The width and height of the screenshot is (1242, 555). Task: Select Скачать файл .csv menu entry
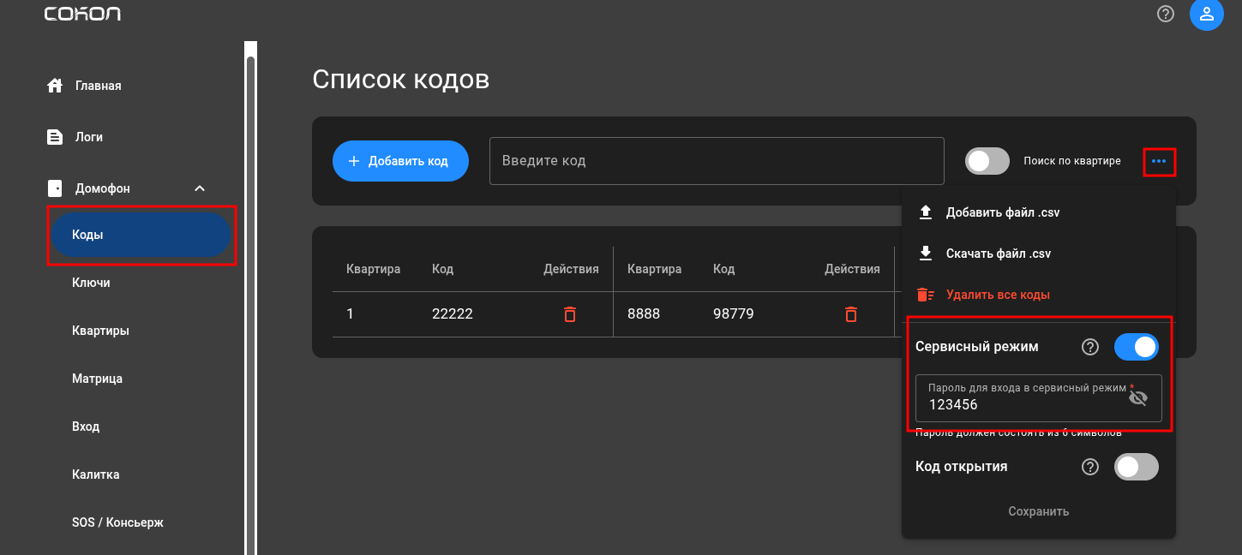tap(998, 254)
